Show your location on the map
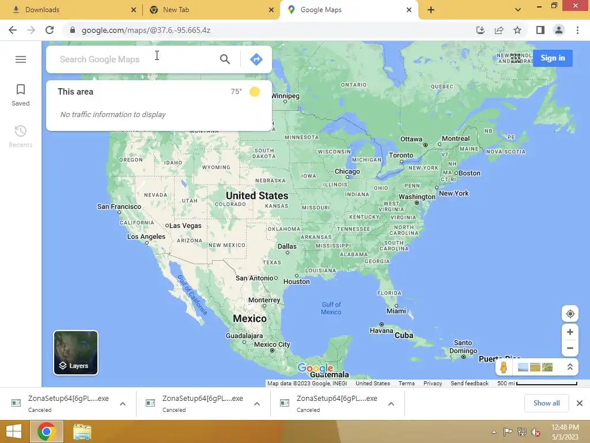 [570, 314]
